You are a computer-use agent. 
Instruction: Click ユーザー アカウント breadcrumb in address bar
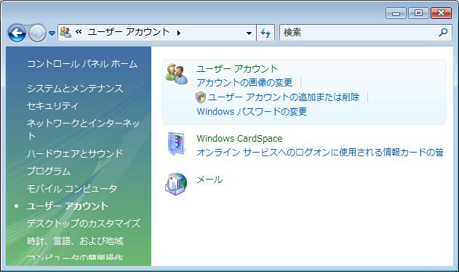[129, 32]
